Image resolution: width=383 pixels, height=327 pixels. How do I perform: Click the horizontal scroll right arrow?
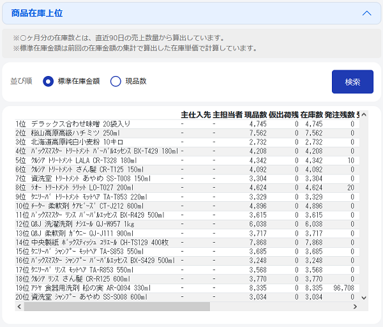click(355, 307)
